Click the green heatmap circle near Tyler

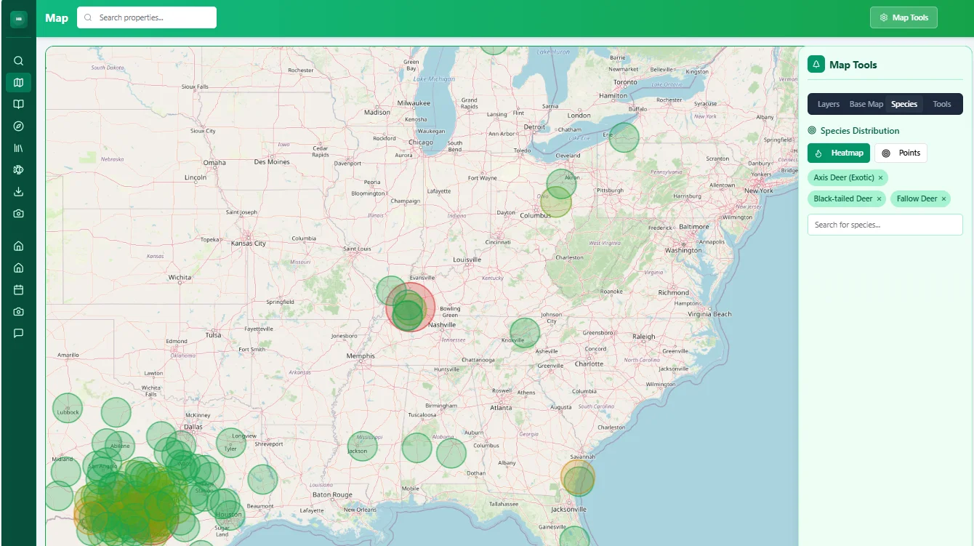231,443
